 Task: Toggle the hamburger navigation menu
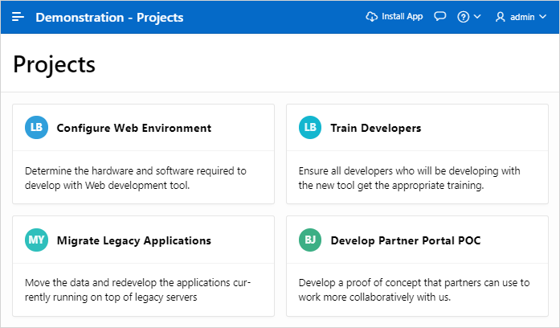(x=18, y=17)
